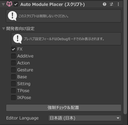Collapse the Auto Module Placer component
This screenshot has width=128, height=125.
(3, 5)
